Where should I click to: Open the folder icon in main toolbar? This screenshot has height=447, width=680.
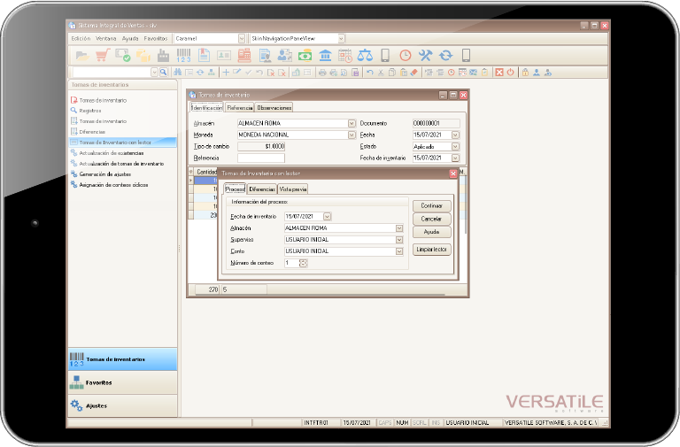pyautogui.click(x=82, y=56)
